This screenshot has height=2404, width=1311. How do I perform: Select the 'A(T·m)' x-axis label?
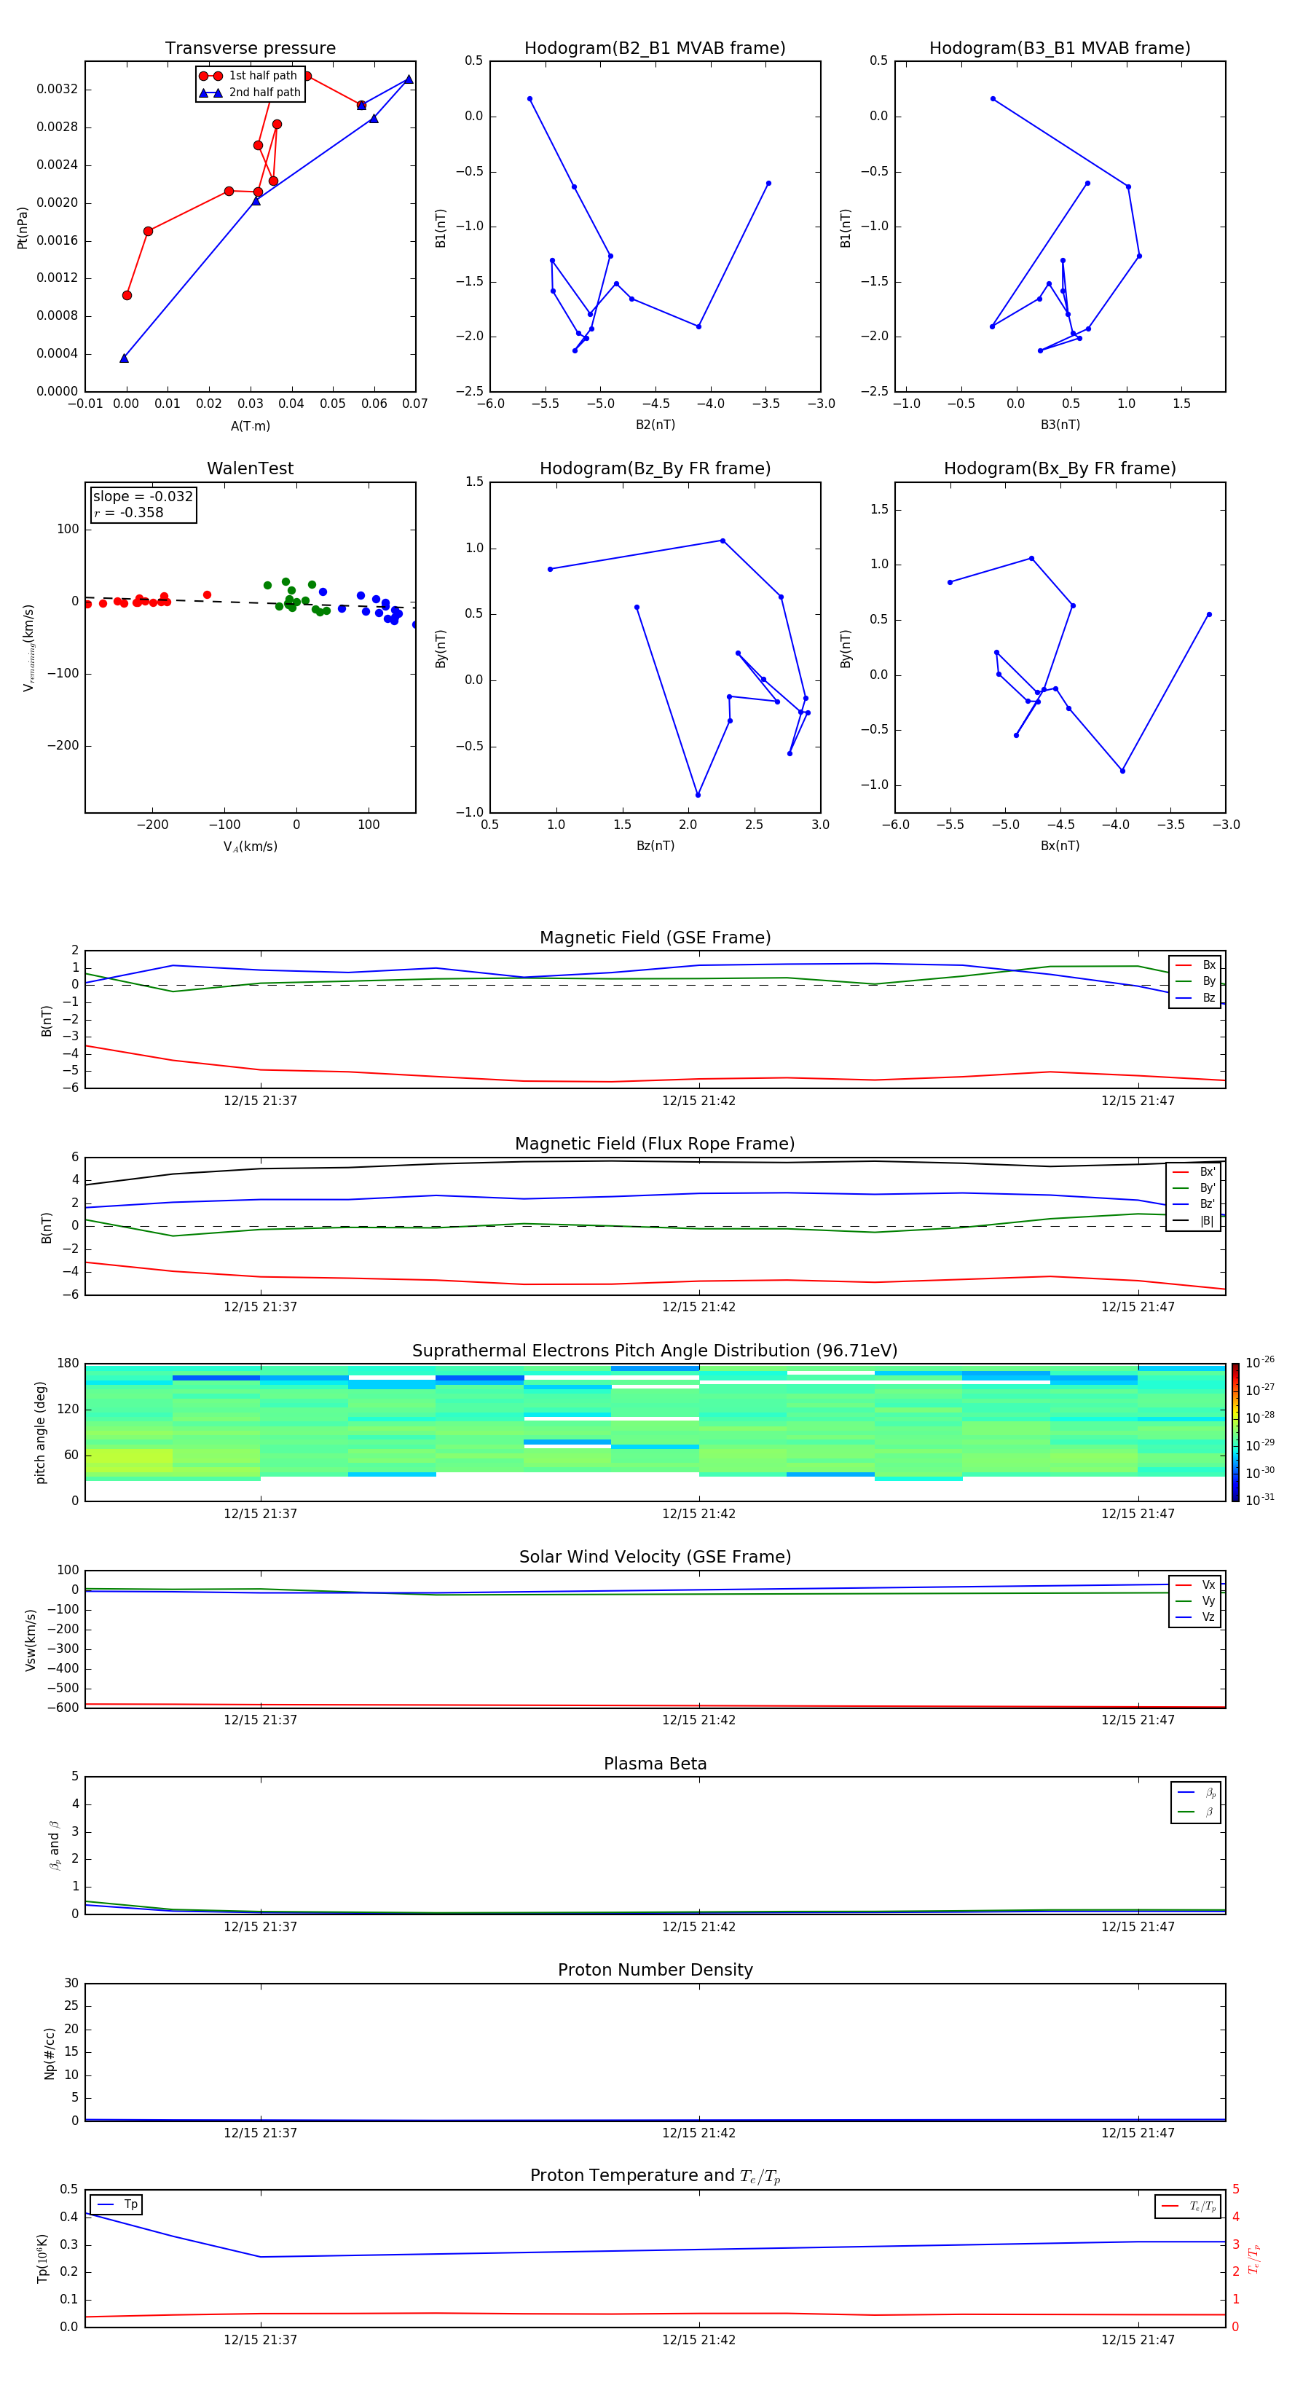(x=250, y=426)
